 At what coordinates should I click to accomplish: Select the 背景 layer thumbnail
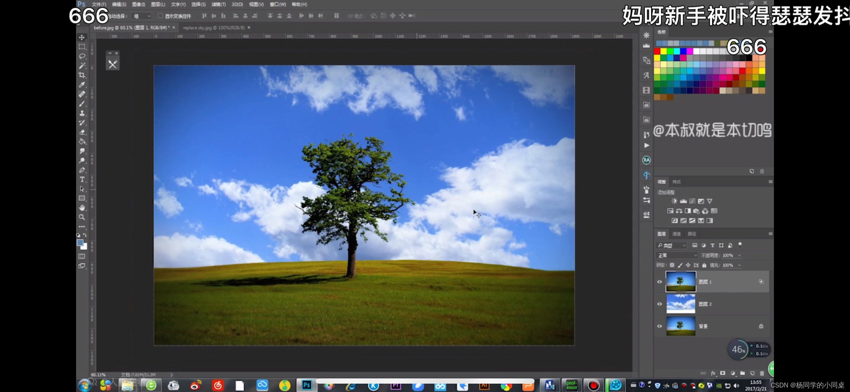click(x=680, y=326)
